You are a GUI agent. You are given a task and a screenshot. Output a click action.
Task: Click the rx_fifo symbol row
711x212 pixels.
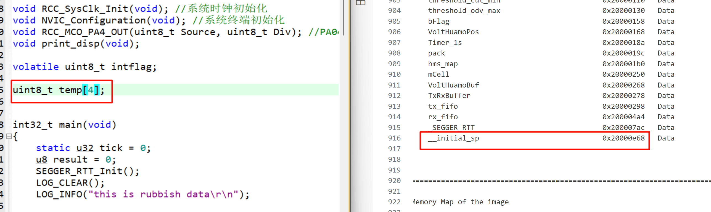click(443, 117)
